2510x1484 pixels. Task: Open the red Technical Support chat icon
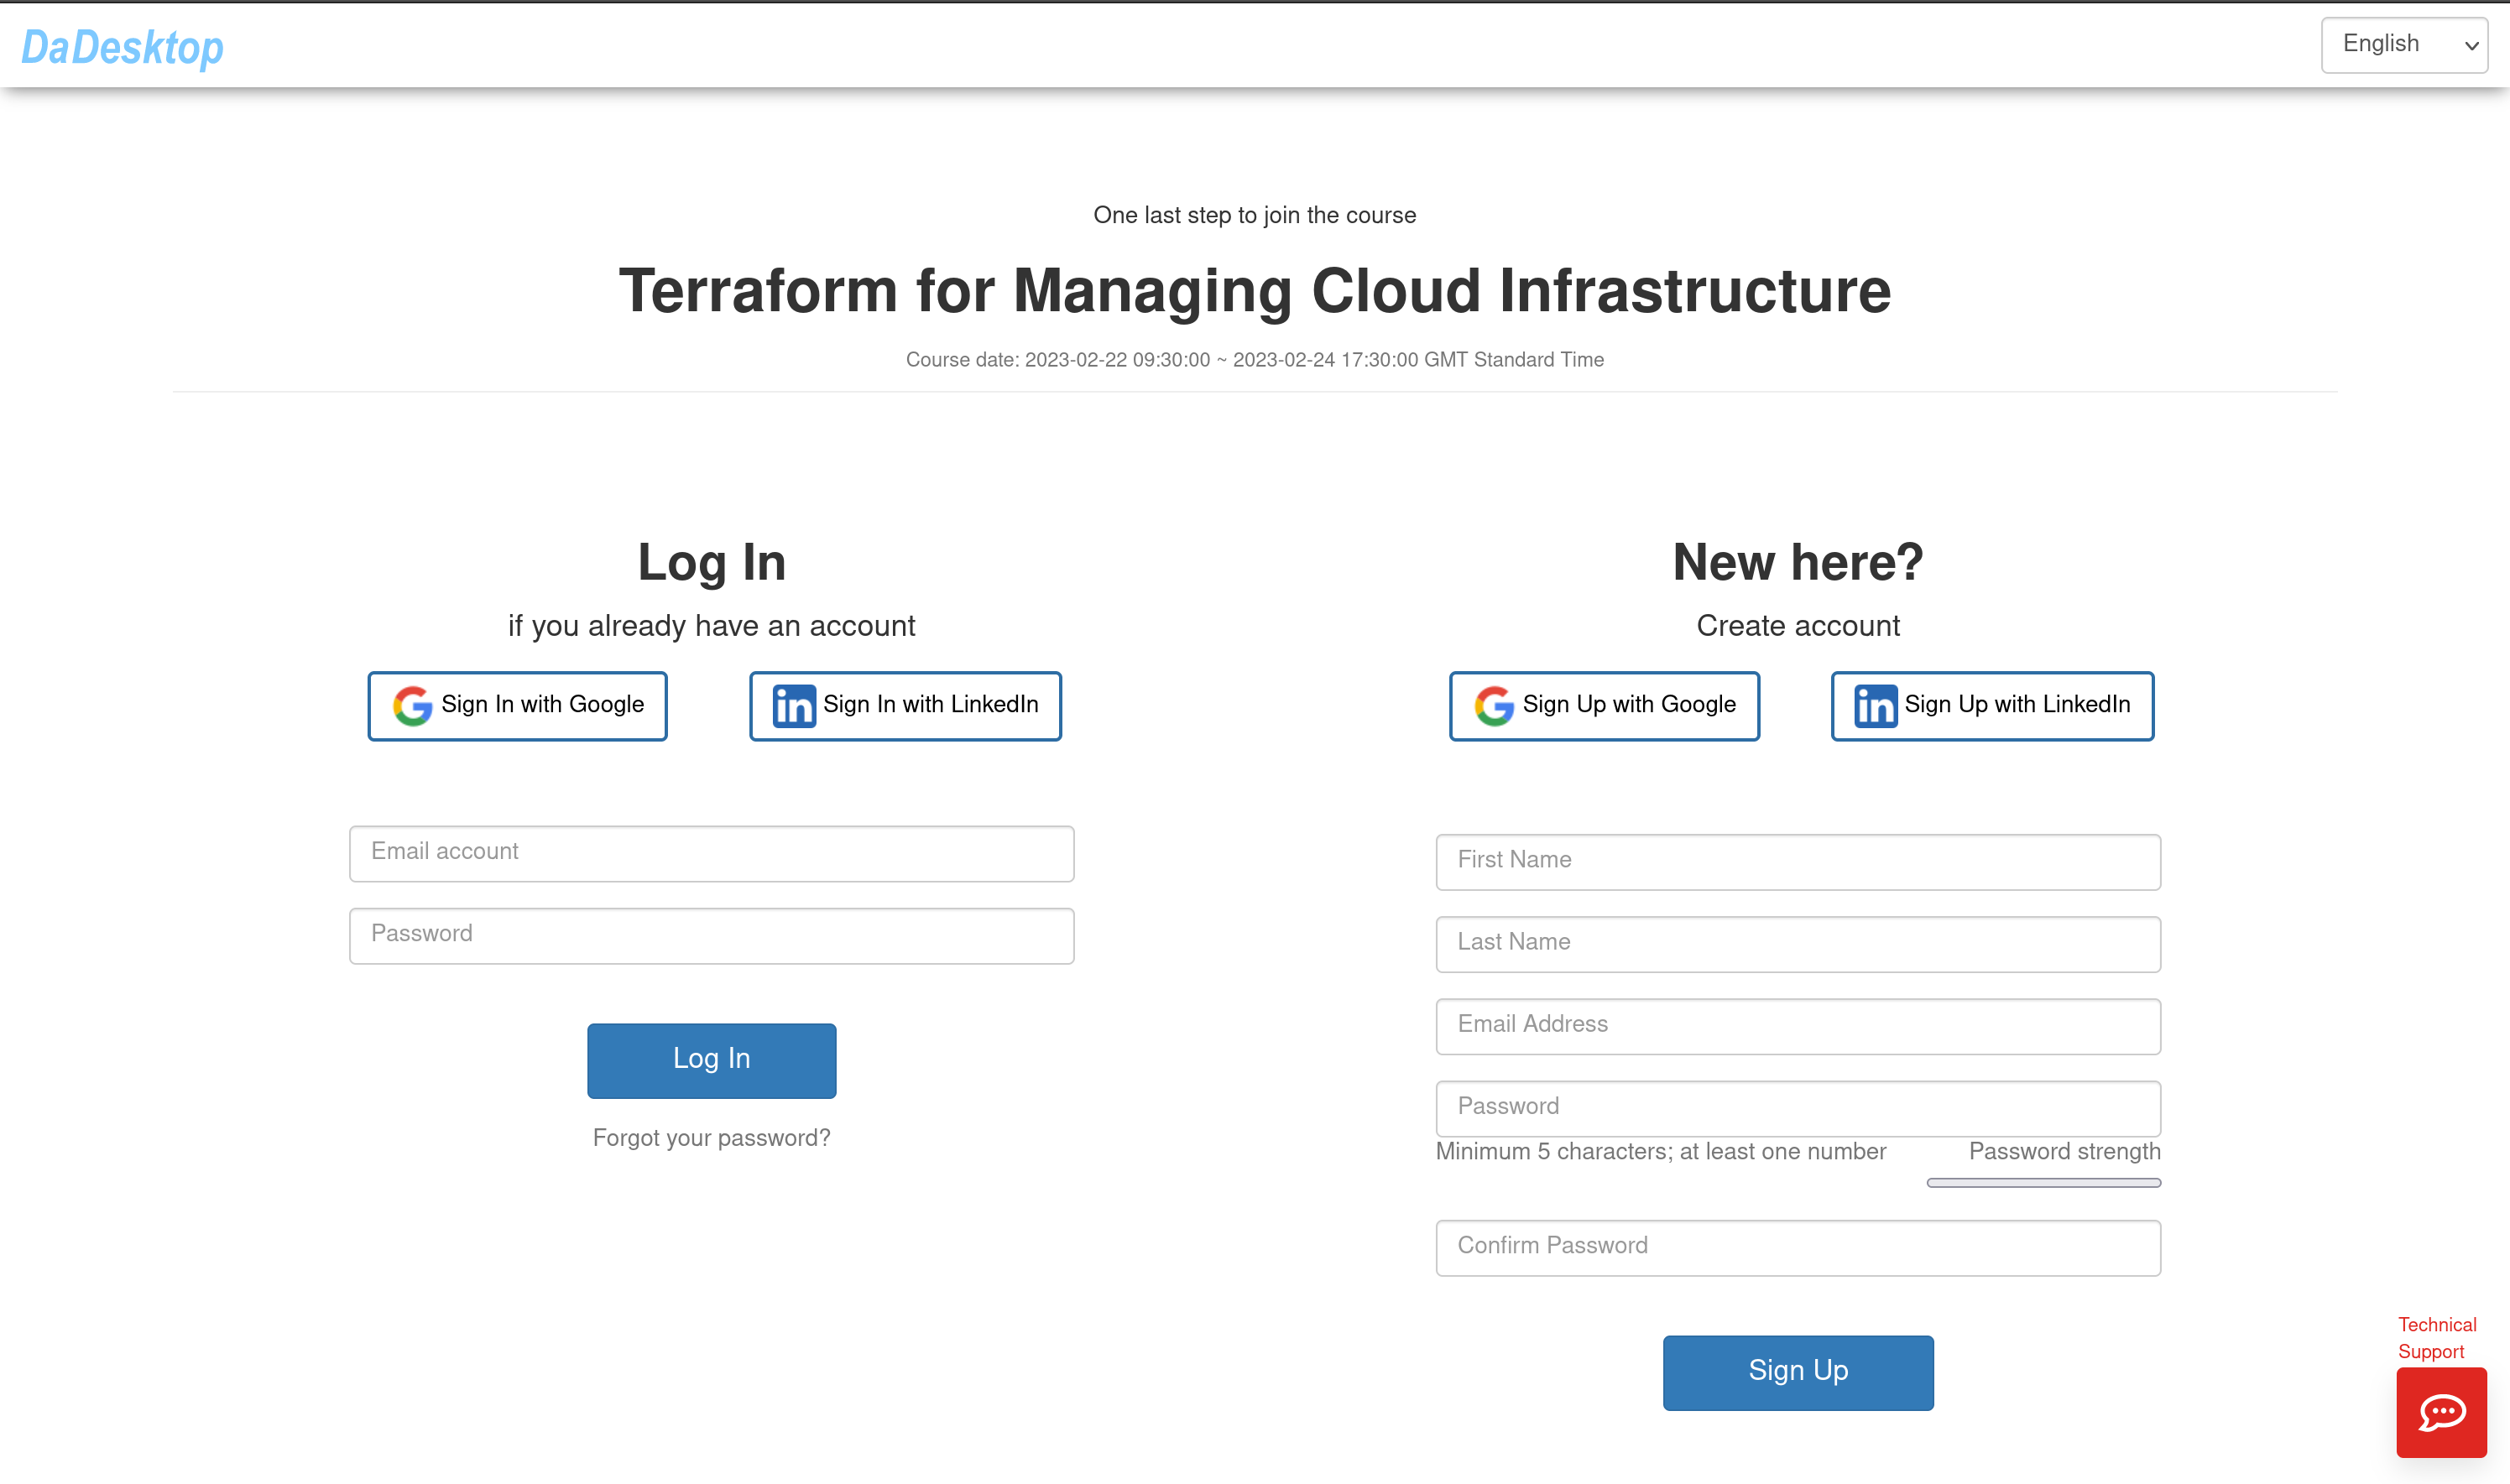pos(2440,1412)
